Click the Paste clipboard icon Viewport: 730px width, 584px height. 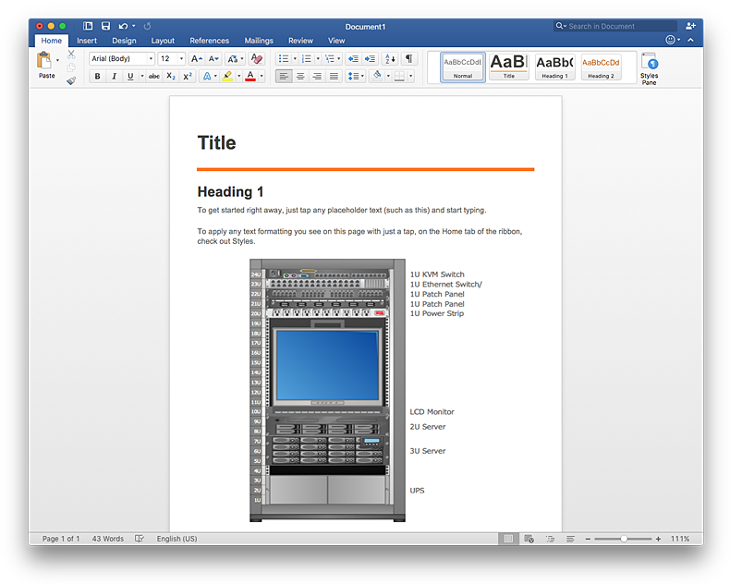pos(44,61)
